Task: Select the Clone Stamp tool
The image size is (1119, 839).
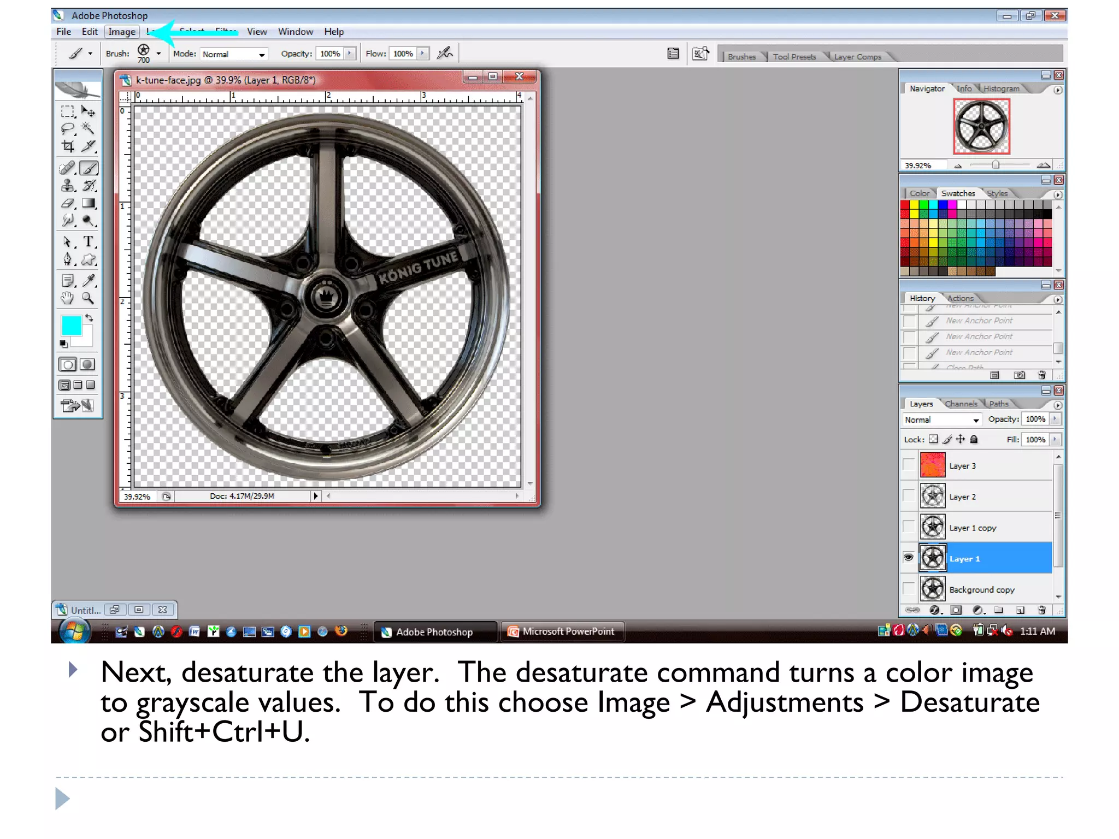Action: (68, 186)
